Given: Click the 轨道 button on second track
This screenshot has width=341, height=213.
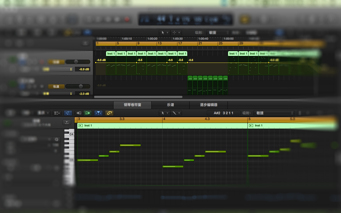Looking at the screenshot, I should tap(56, 87).
